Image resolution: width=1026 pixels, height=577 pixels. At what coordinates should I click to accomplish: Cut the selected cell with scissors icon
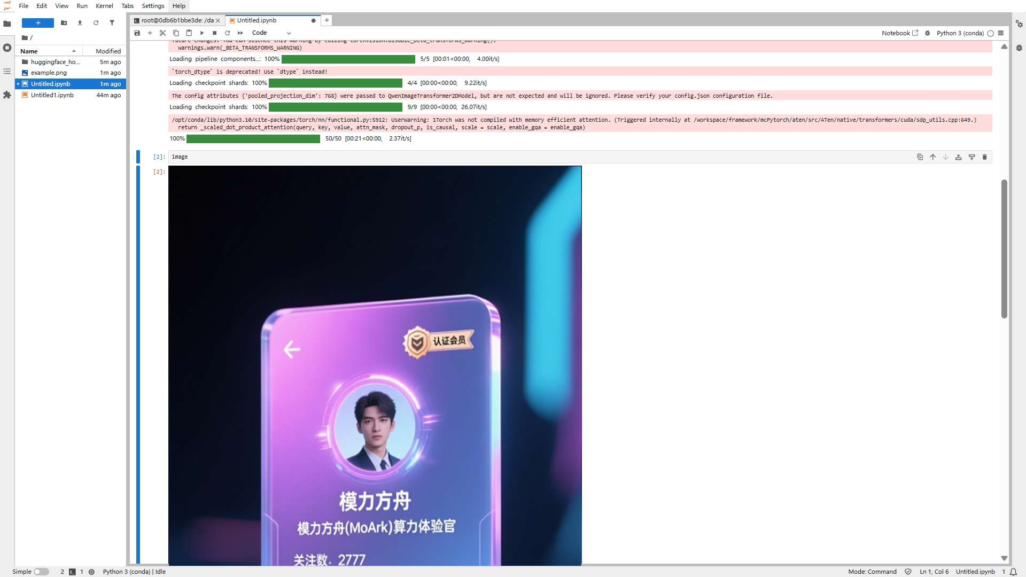163,33
